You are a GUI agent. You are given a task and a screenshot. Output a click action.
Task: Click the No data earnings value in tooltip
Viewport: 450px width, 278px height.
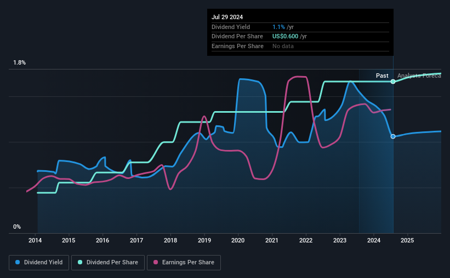283,46
